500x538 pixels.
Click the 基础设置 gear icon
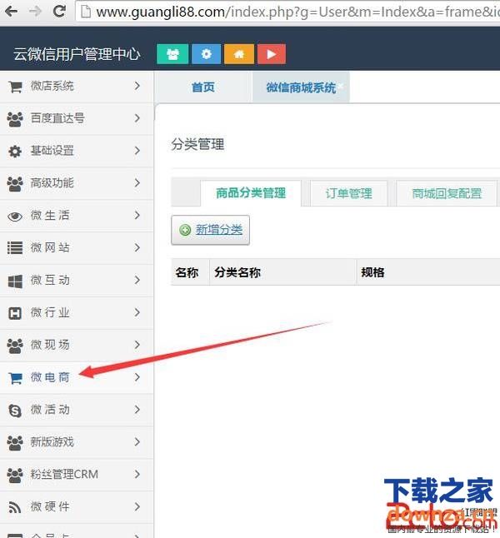click(x=15, y=152)
